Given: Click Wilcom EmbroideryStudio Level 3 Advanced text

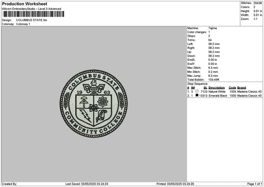Looking at the screenshot, I should pos(32,9).
